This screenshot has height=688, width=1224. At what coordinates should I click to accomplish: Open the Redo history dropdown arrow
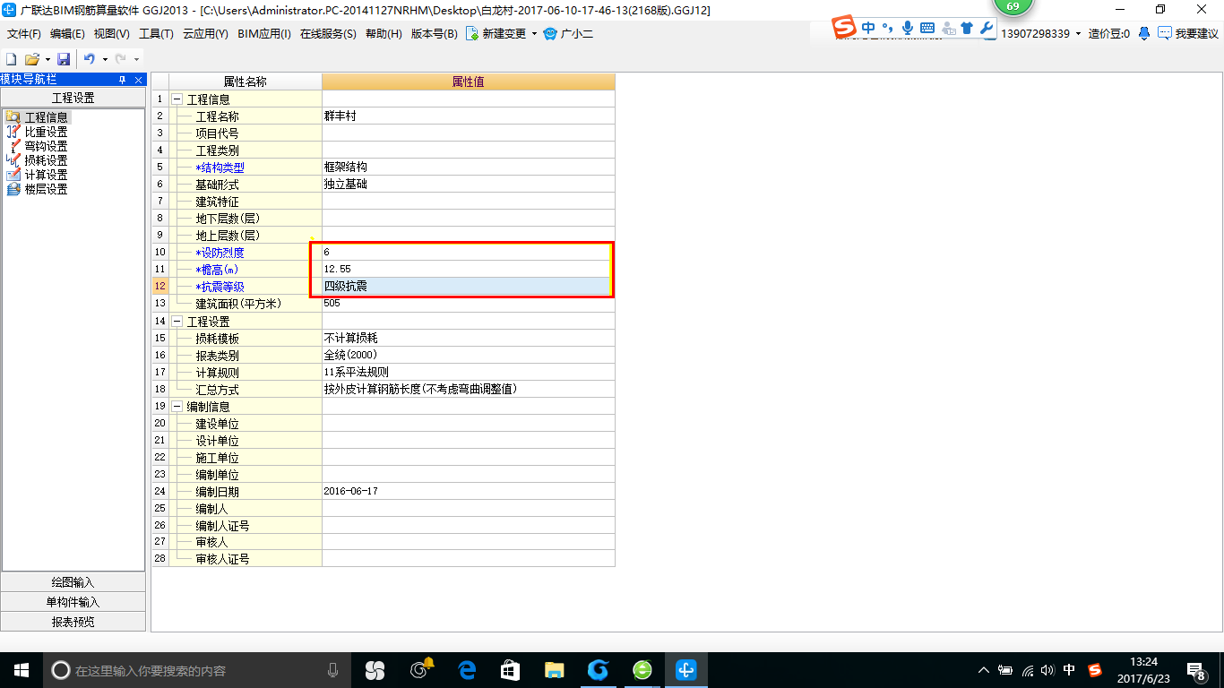point(136,59)
